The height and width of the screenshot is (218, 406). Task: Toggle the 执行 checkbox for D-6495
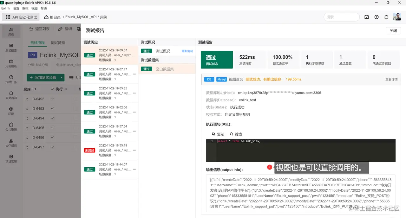[53, 128]
